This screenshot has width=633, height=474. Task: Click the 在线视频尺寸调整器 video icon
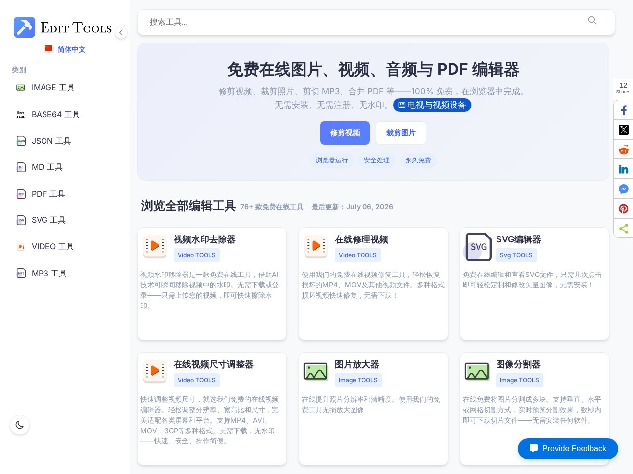[x=155, y=371]
